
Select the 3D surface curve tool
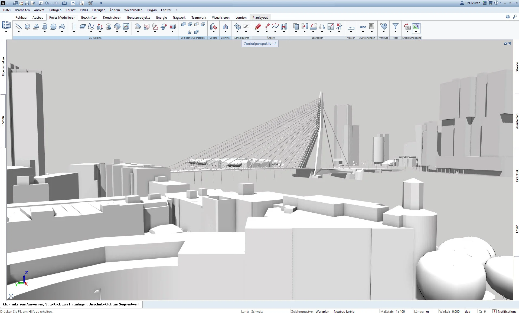[x=62, y=27]
